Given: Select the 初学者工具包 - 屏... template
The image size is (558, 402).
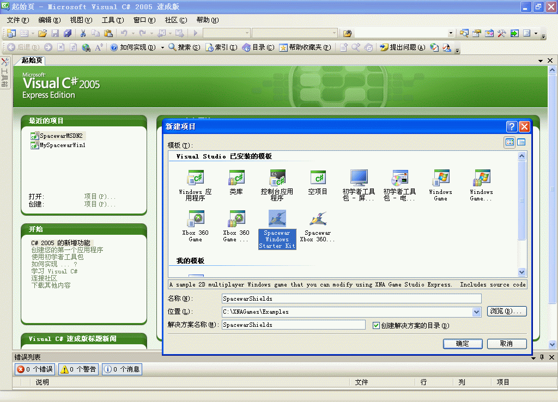Looking at the screenshot, I should [x=359, y=185].
